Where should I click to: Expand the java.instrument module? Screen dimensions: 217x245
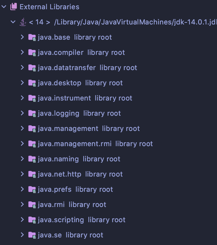pos(22,98)
